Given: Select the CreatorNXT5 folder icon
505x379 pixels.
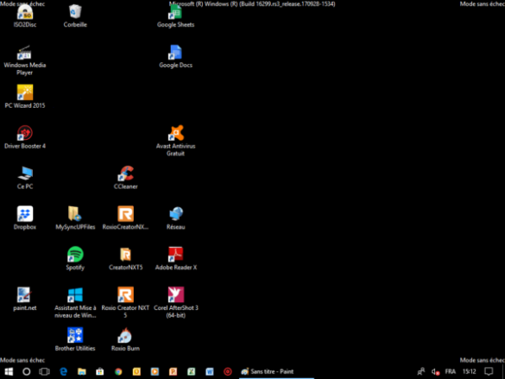Looking at the screenshot, I should point(126,259).
